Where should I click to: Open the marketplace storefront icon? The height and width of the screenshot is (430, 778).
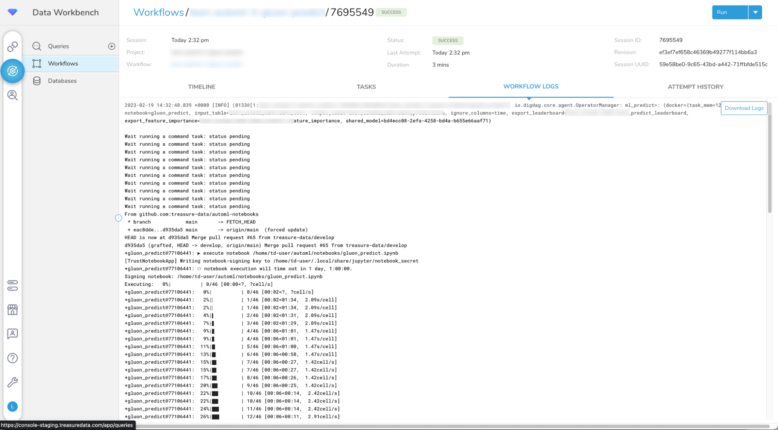12,309
